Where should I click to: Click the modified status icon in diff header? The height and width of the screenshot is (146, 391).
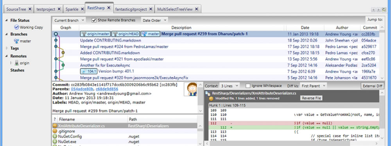coord(211,99)
